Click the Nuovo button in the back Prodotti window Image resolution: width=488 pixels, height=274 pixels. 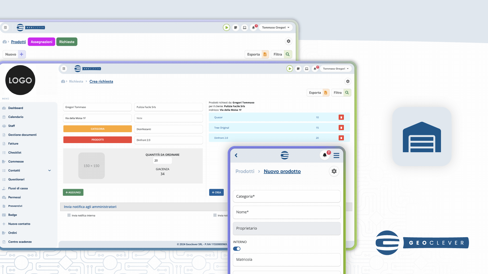tap(14, 54)
